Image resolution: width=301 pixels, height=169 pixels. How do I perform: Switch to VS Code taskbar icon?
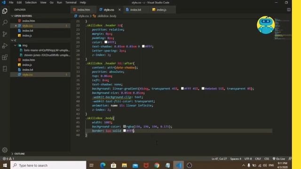tap(179, 165)
